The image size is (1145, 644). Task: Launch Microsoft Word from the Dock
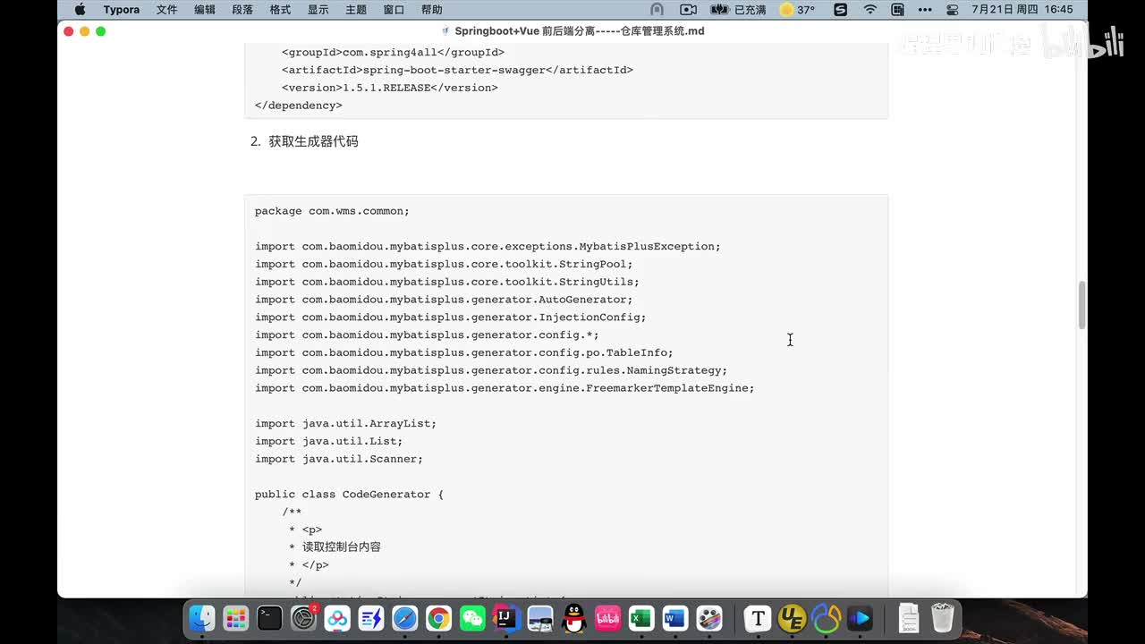click(x=675, y=618)
